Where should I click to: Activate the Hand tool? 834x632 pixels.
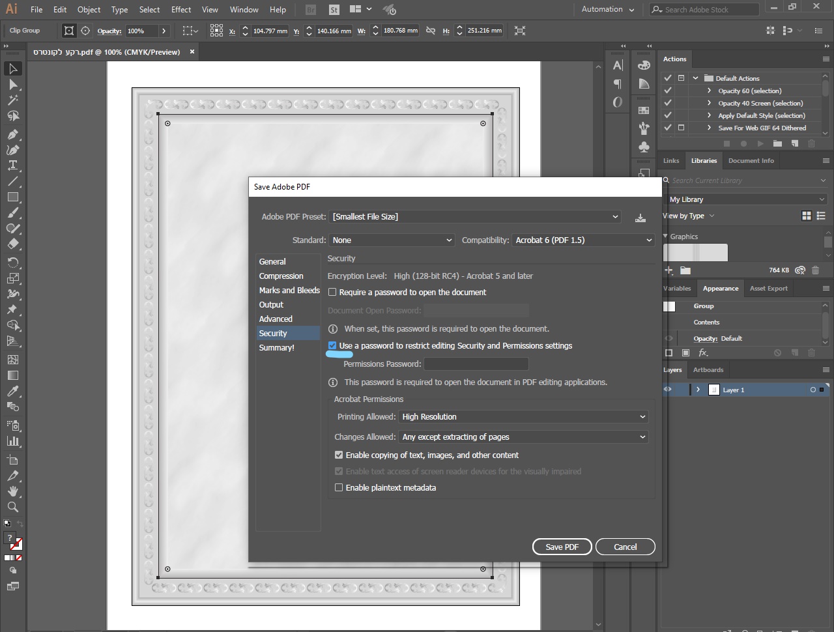(x=12, y=491)
